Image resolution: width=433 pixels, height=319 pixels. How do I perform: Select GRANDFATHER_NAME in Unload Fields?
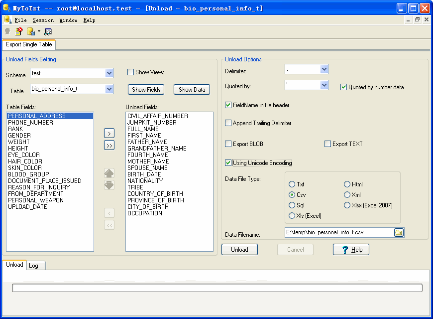169,149
